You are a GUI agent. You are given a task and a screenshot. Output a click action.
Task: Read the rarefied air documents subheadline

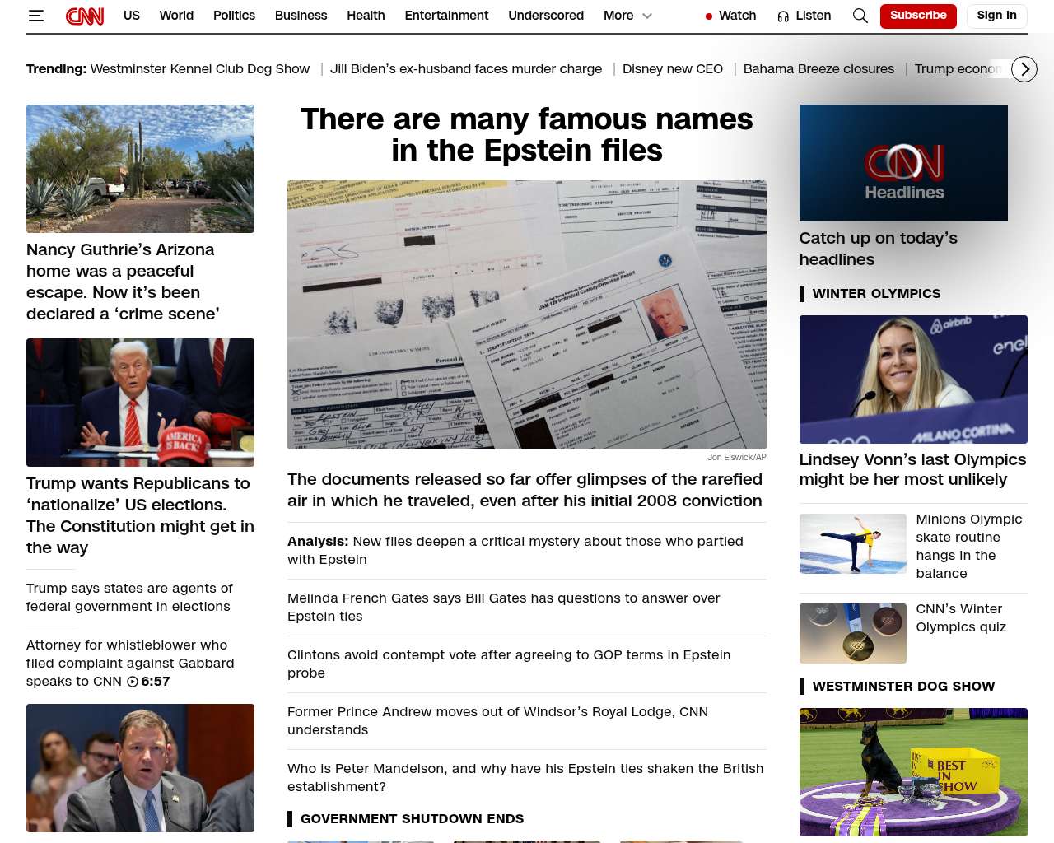[525, 490]
